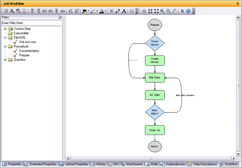Click the Save workflow icon in toolbar

click(x=6, y=11)
